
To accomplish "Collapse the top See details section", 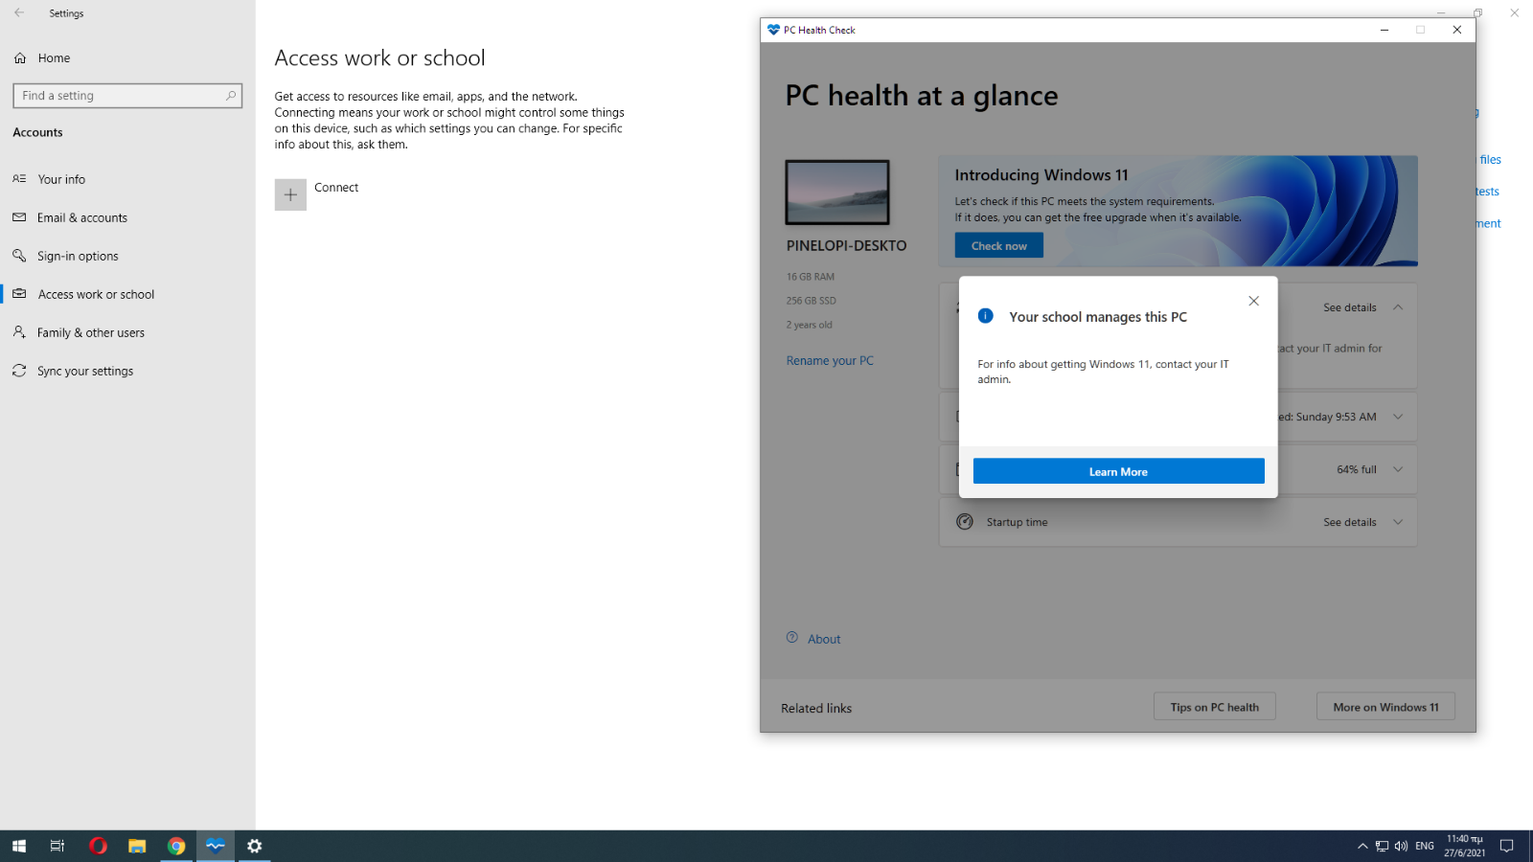I will coord(1398,307).
